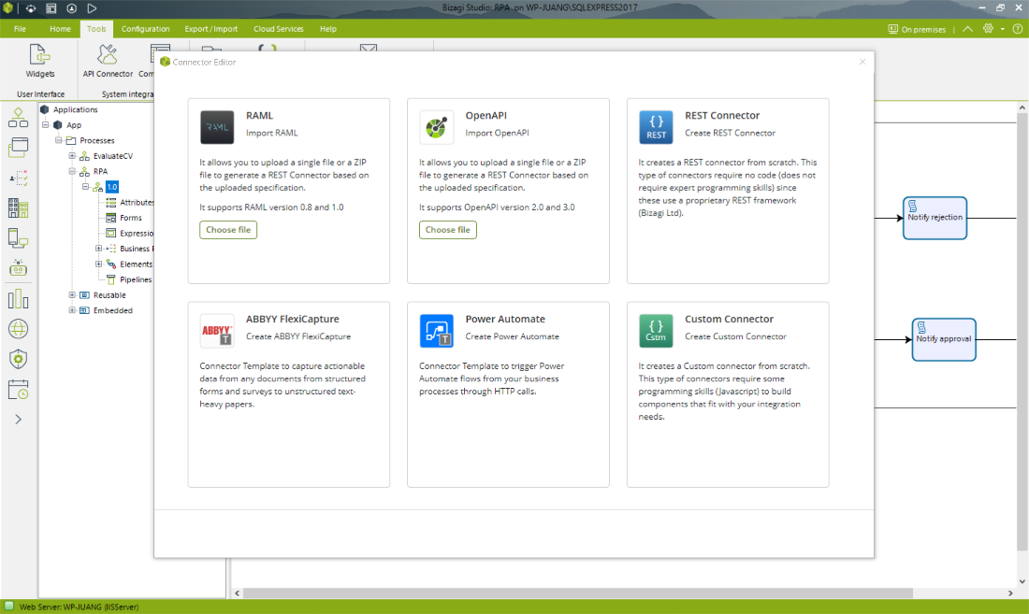Select the bar chart icon in left sidebar
This screenshot has width=1029, height=614.
[19, 299]
